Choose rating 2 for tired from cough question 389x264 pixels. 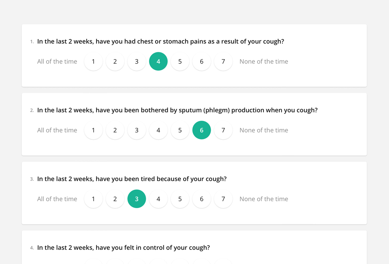click(115, 199)
